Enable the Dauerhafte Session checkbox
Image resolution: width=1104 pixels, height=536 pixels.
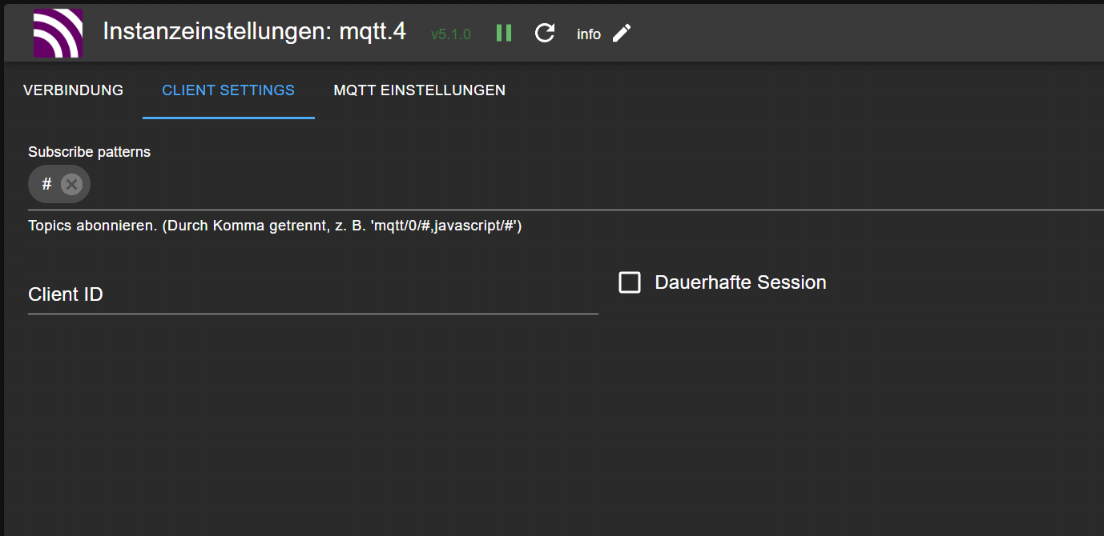(630, 282)
